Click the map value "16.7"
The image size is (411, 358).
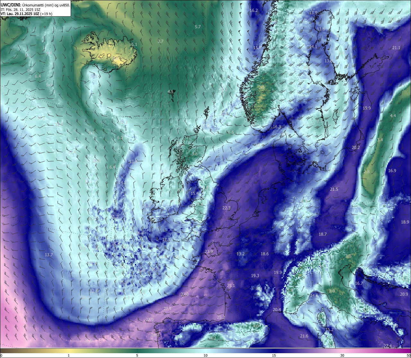tap(359, 284)
